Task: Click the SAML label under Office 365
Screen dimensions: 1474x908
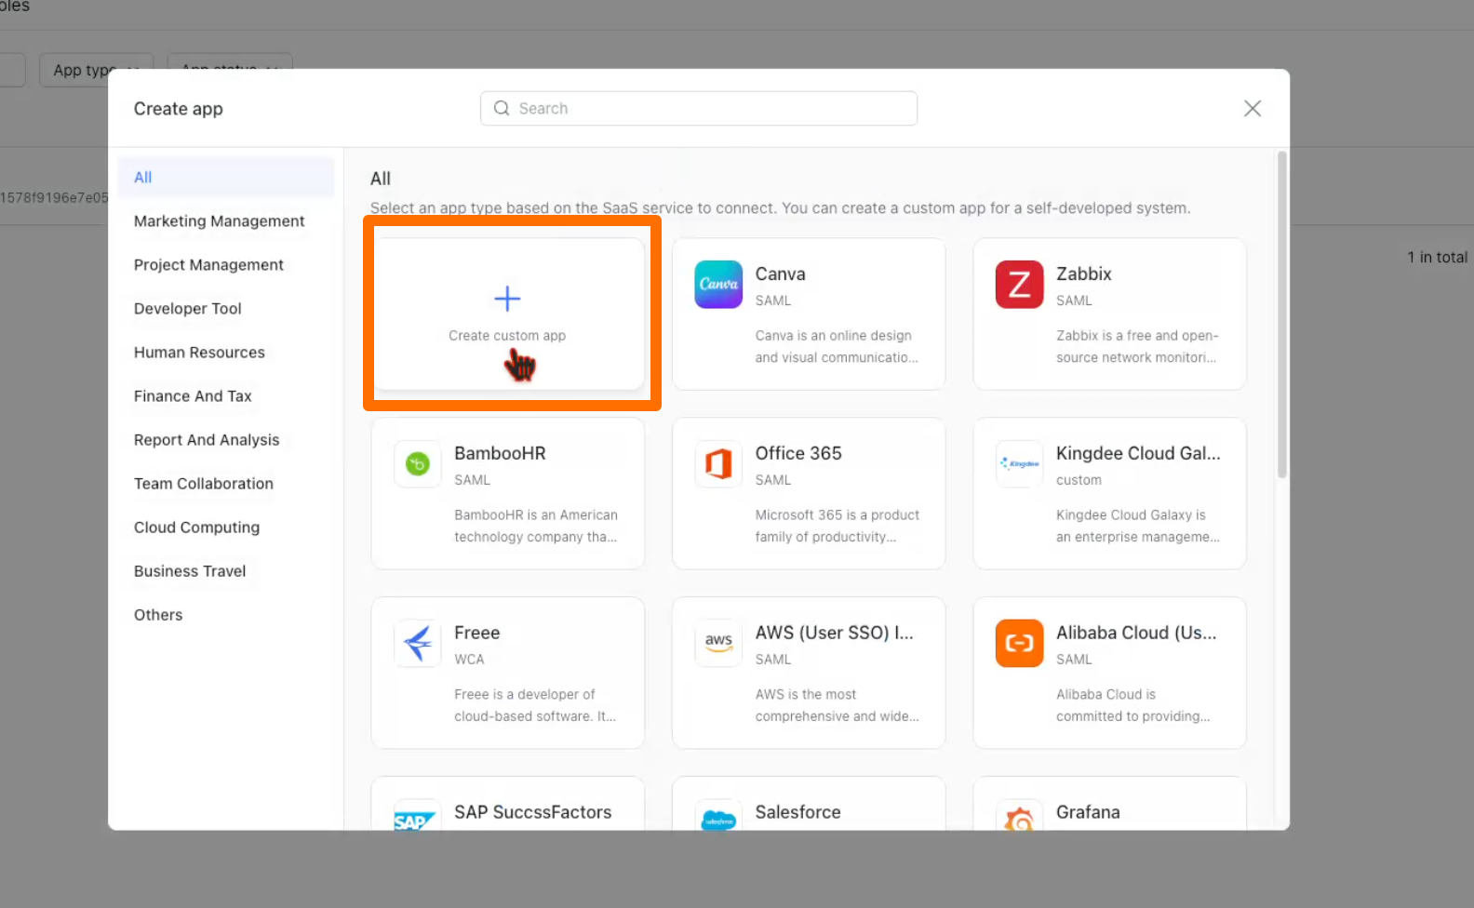Action: pyautogui.click(x=773, y=480)
